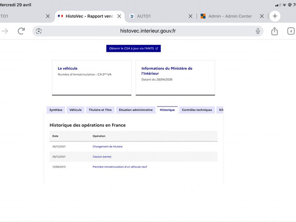
Task: Select the Véhicule tab
Action: (75, 110)
